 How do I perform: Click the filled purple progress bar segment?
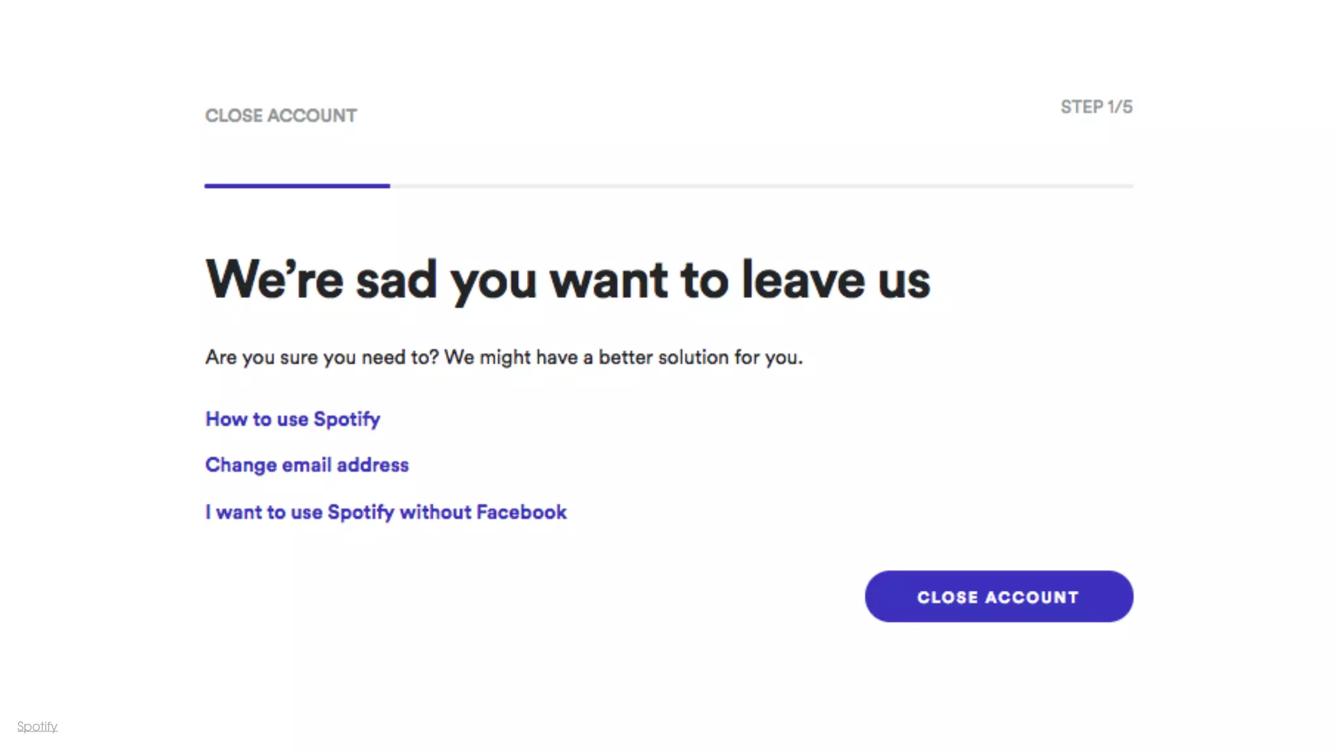(x=297, y=186)
